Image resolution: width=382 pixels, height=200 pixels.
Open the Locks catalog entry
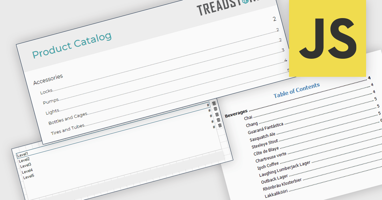[46, 92]
